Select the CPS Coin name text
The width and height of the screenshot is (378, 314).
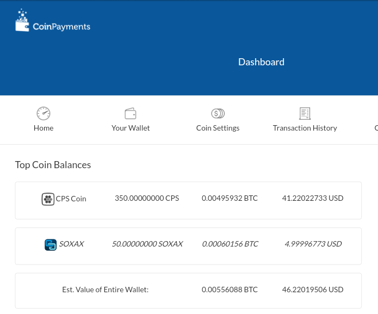71,199
